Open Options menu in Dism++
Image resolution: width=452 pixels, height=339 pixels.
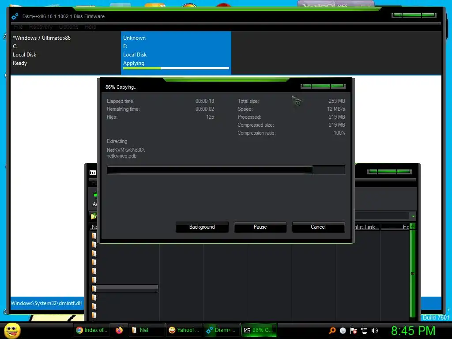pyautogui.click(x=68, y=27)
